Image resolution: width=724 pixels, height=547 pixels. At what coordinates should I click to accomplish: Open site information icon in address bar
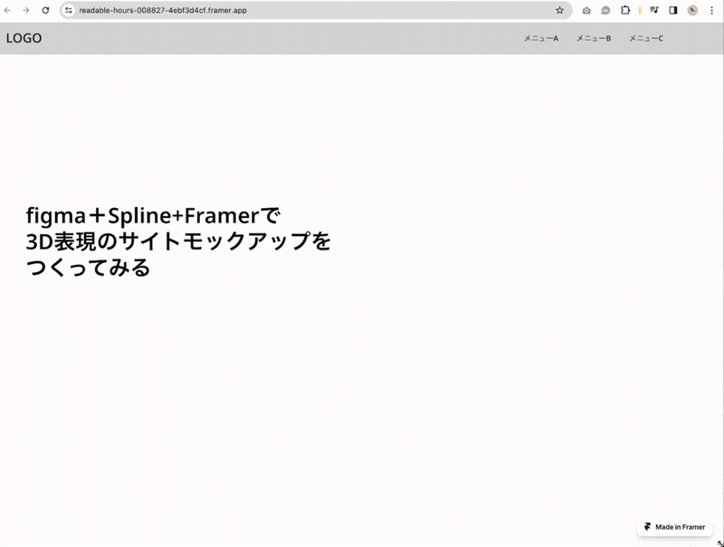69,10
